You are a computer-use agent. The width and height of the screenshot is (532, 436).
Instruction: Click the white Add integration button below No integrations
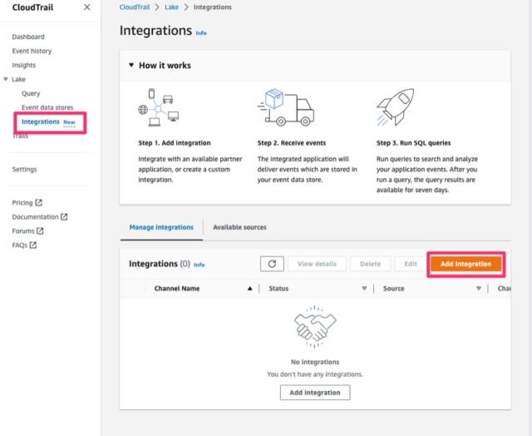tap(315, 393)
